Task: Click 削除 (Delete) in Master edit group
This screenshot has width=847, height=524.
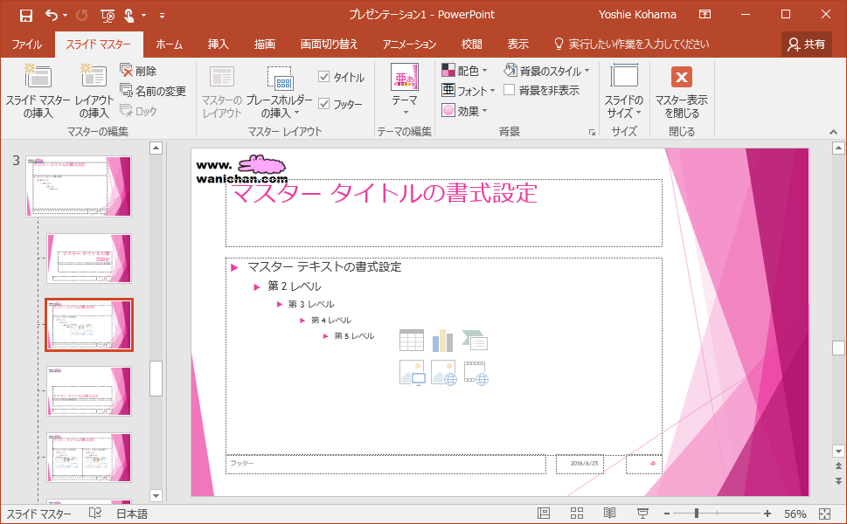Action: [x=138, y=71]
